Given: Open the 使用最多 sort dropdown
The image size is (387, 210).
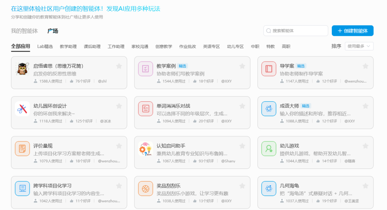Looking at the screenshot, I should (x=359, y=46).
